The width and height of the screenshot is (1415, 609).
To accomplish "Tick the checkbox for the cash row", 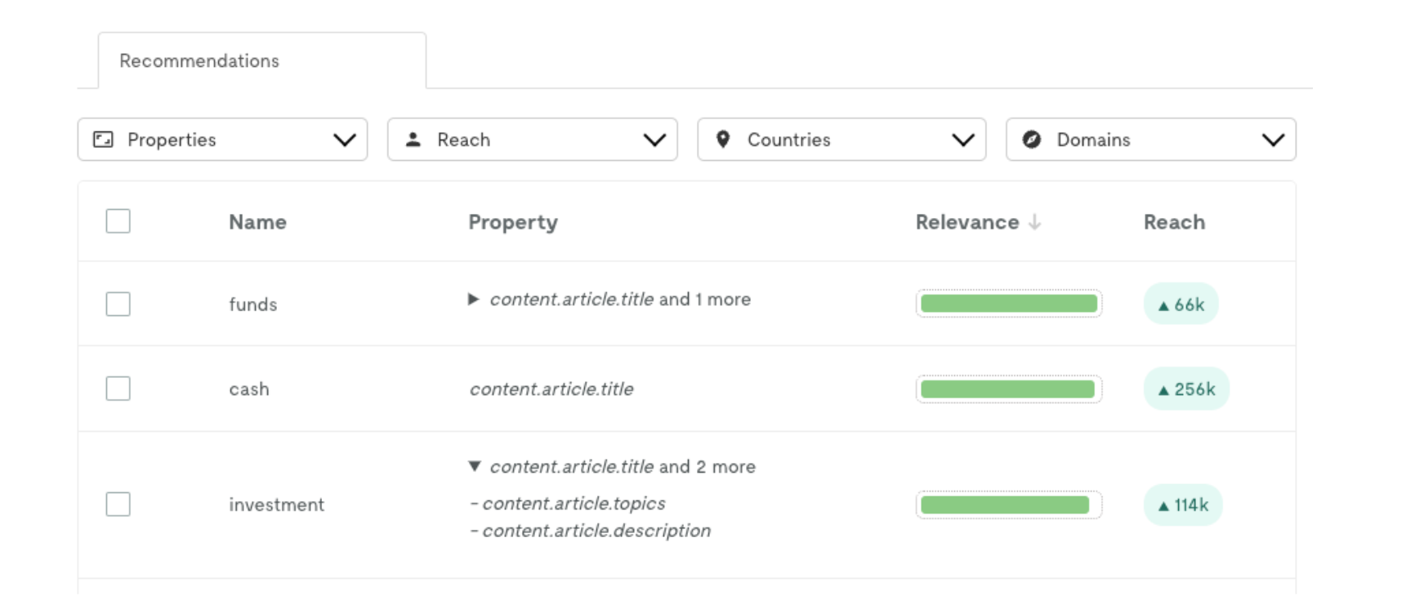I will pyautogui.click(x=118, y=389).
